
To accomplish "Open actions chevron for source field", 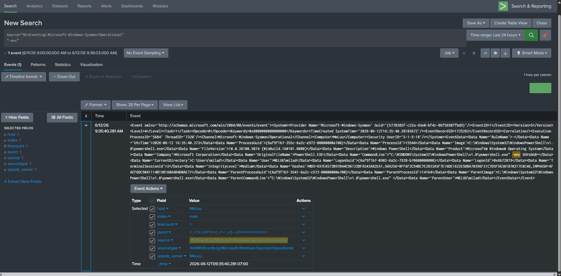I will tap(303, 240).
